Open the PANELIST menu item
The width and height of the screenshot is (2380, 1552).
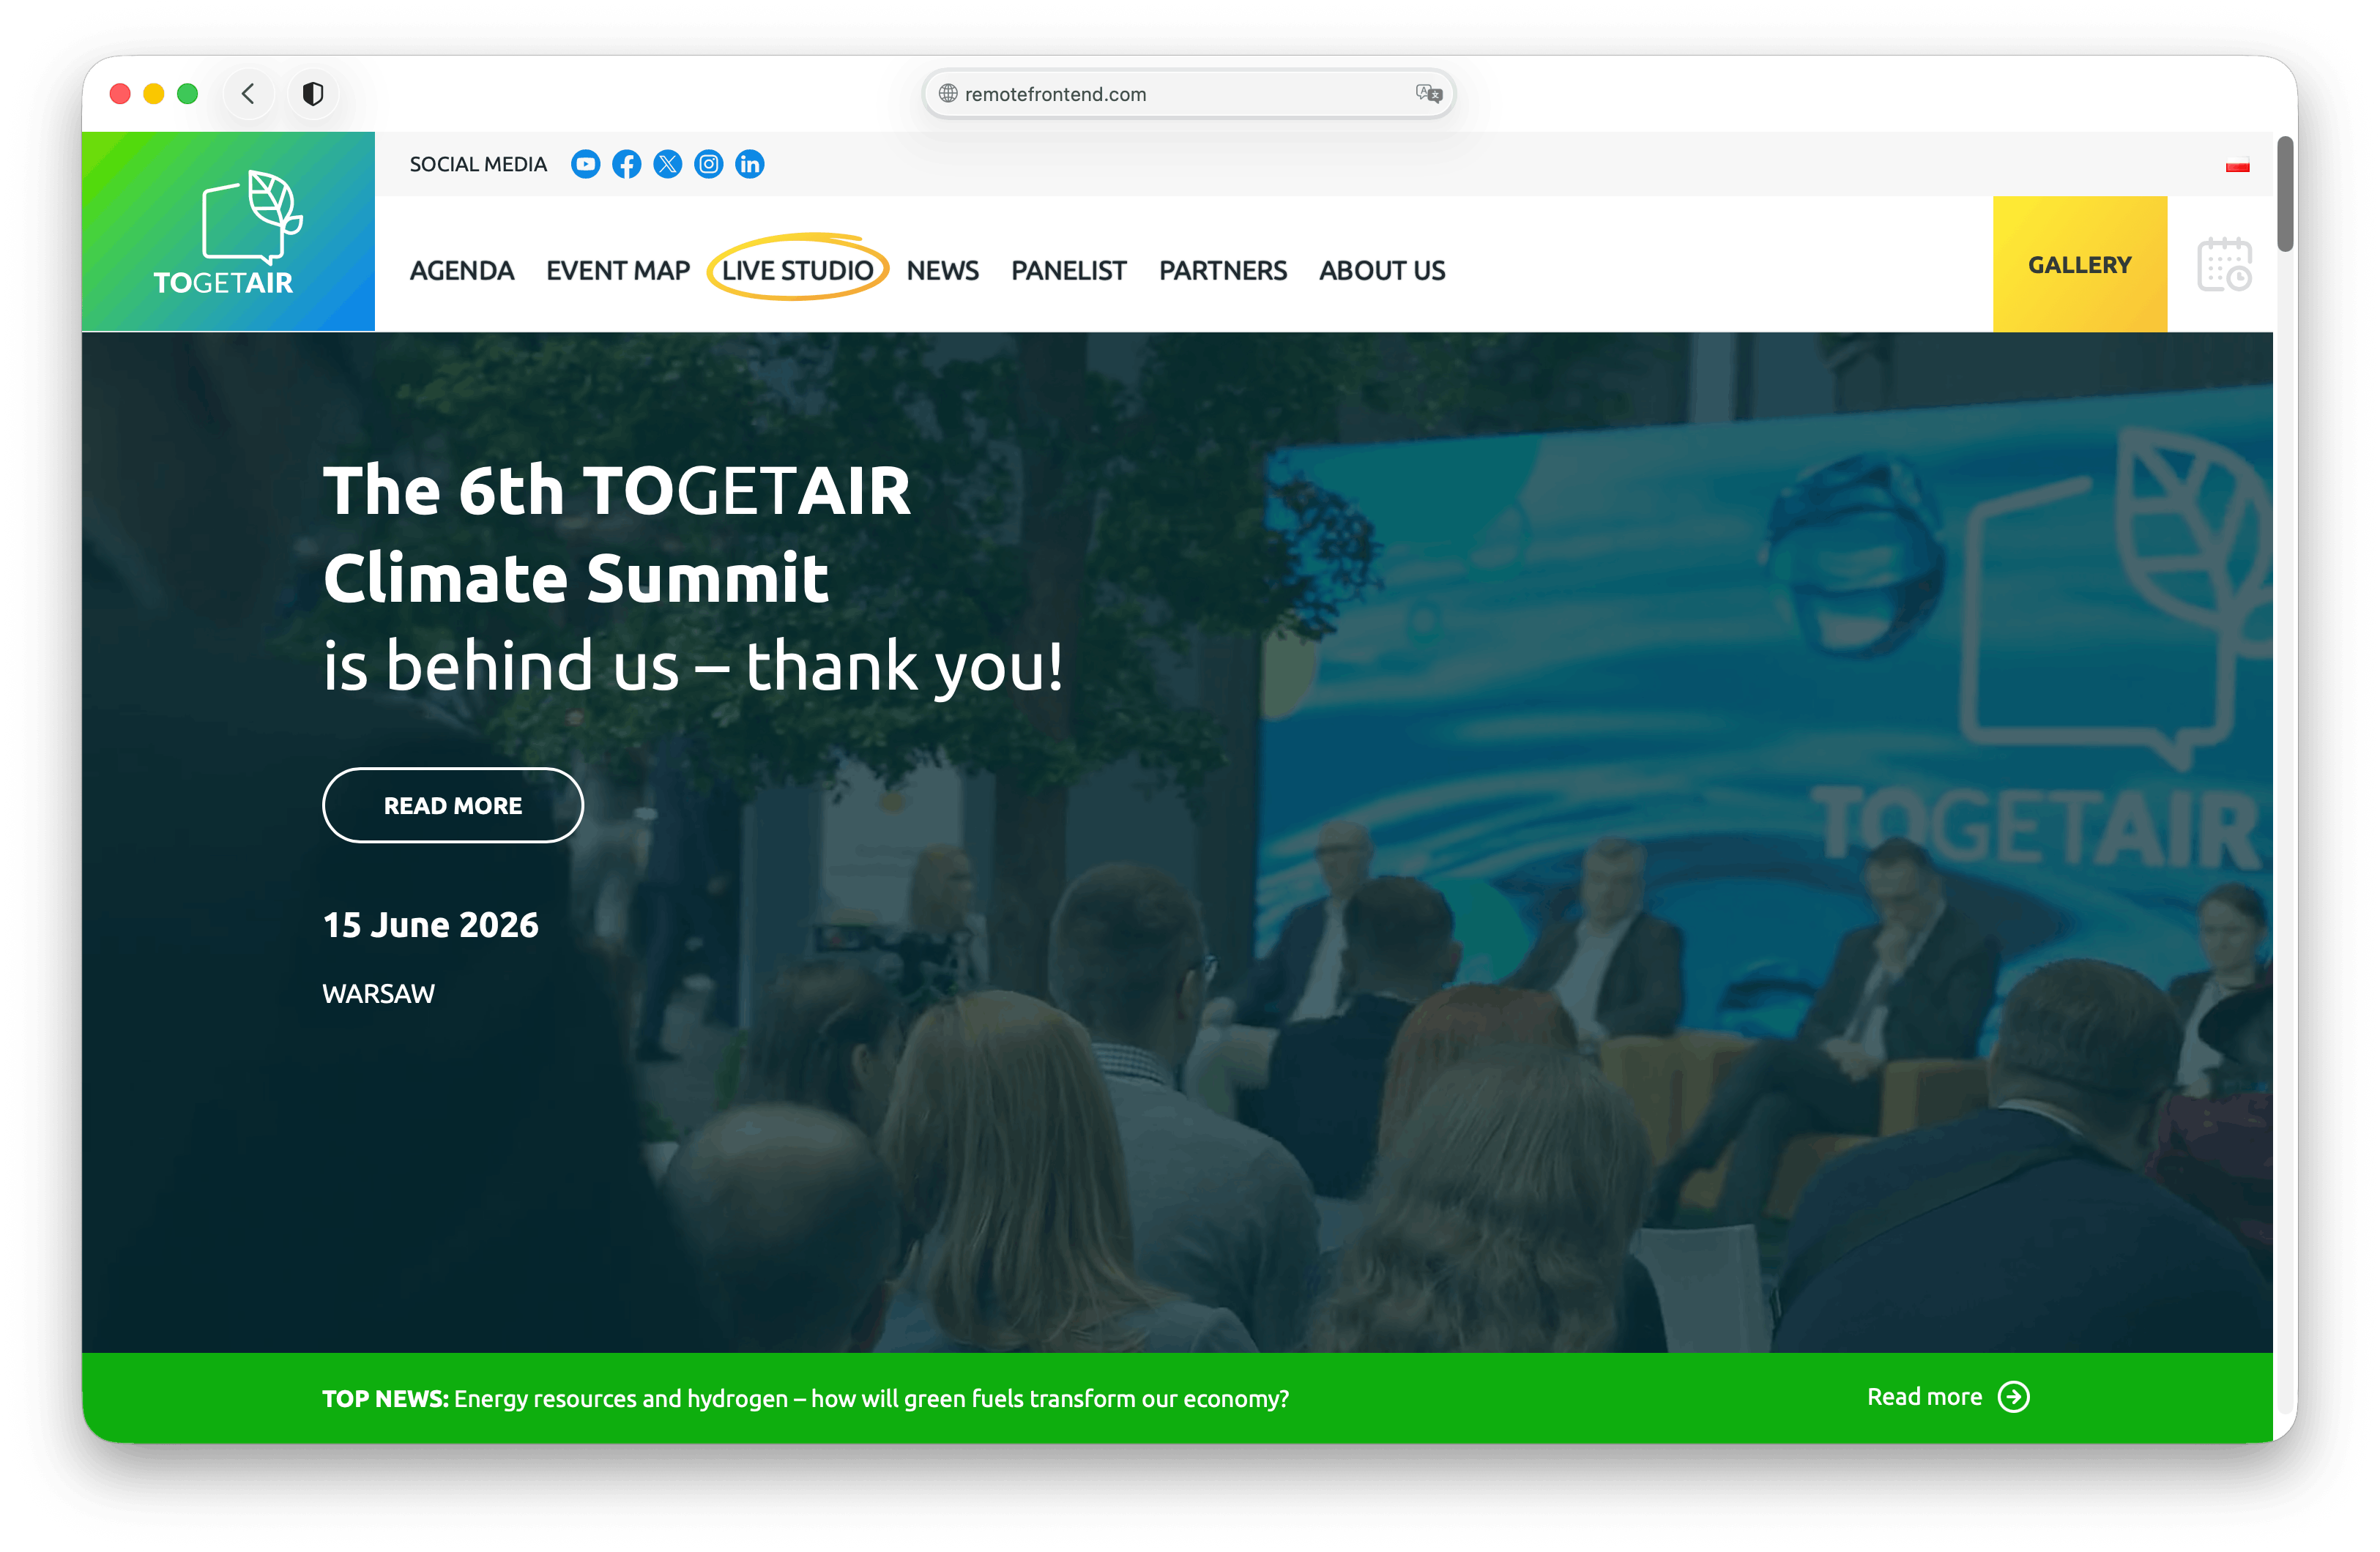click(1068, 270)
